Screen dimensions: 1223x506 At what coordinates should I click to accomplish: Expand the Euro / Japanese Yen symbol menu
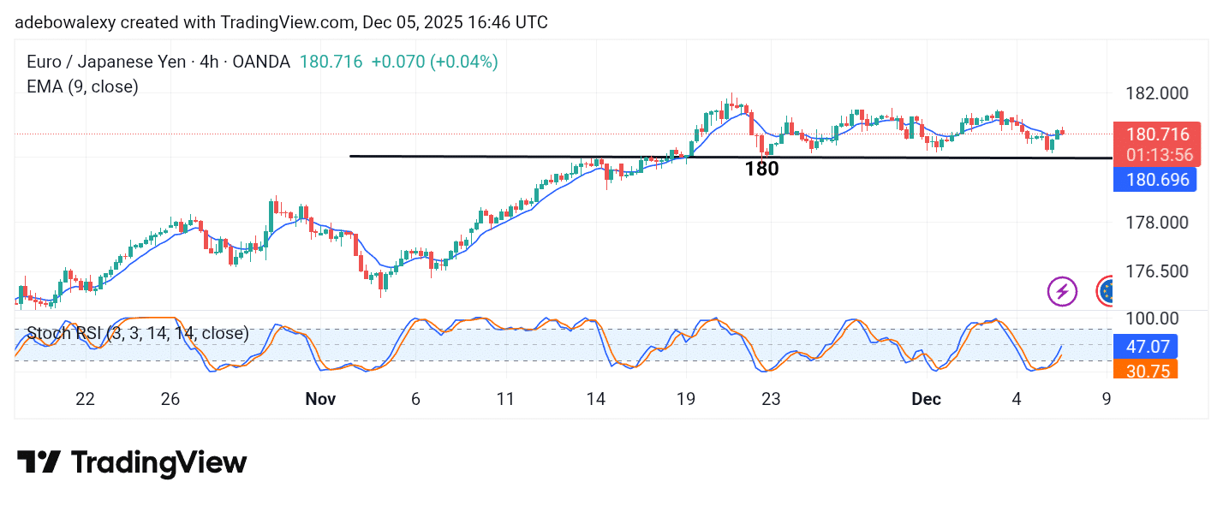pos(107,62)
